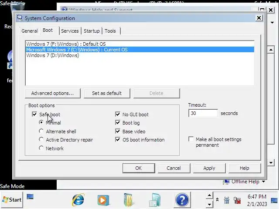Screen dimensions: 279x209
Task: Click System Configuration title bar icon
Action: click(19, 18)
